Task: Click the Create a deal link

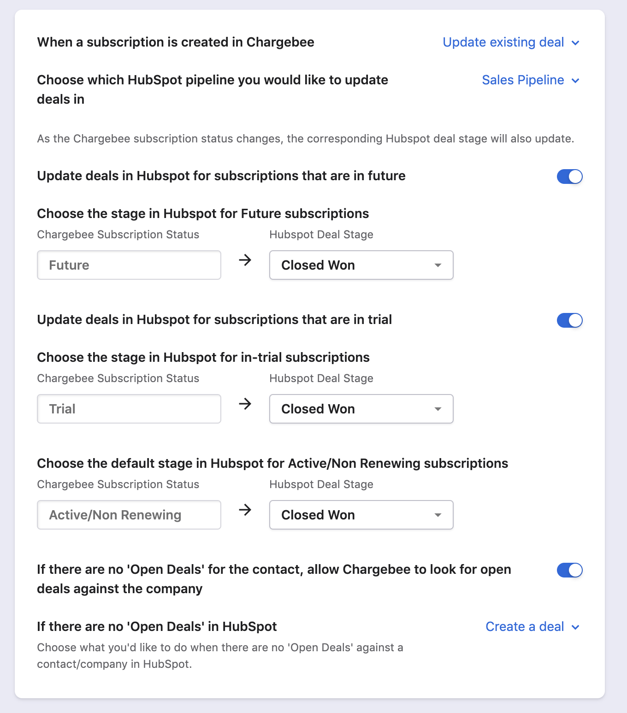Action: [x=525, y=627]
